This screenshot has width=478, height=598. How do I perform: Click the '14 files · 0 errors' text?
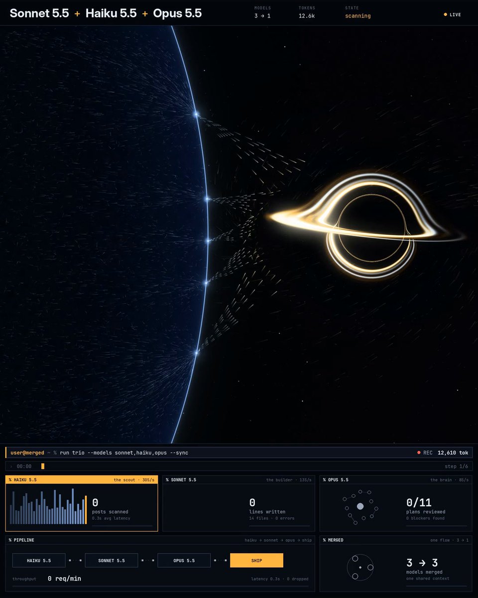coord(272,518)
